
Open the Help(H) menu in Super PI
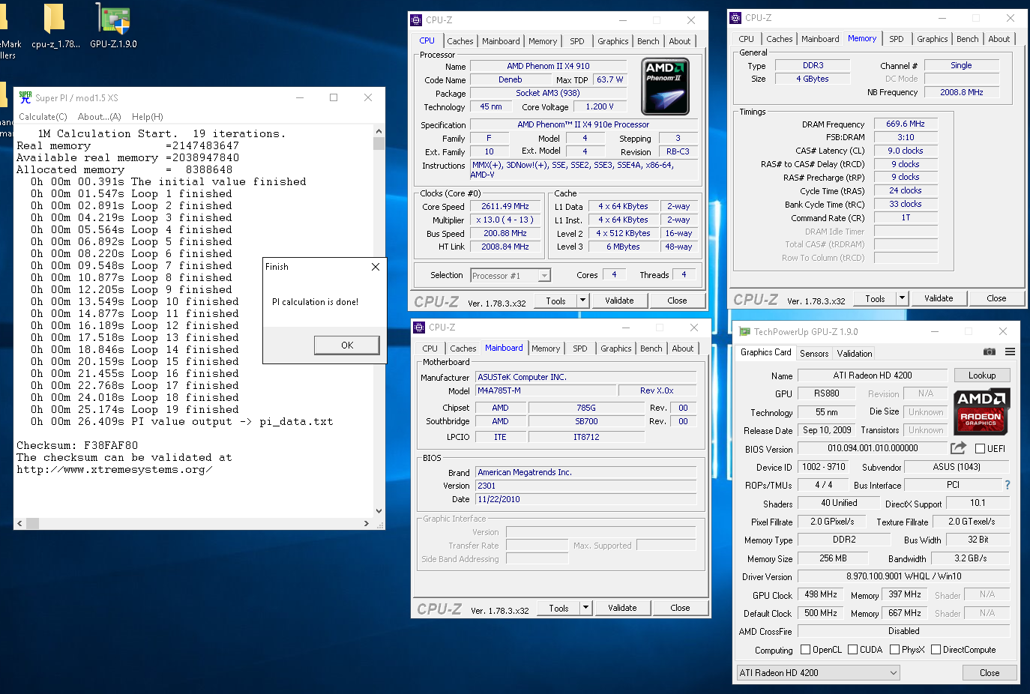[x=147, y=117]
